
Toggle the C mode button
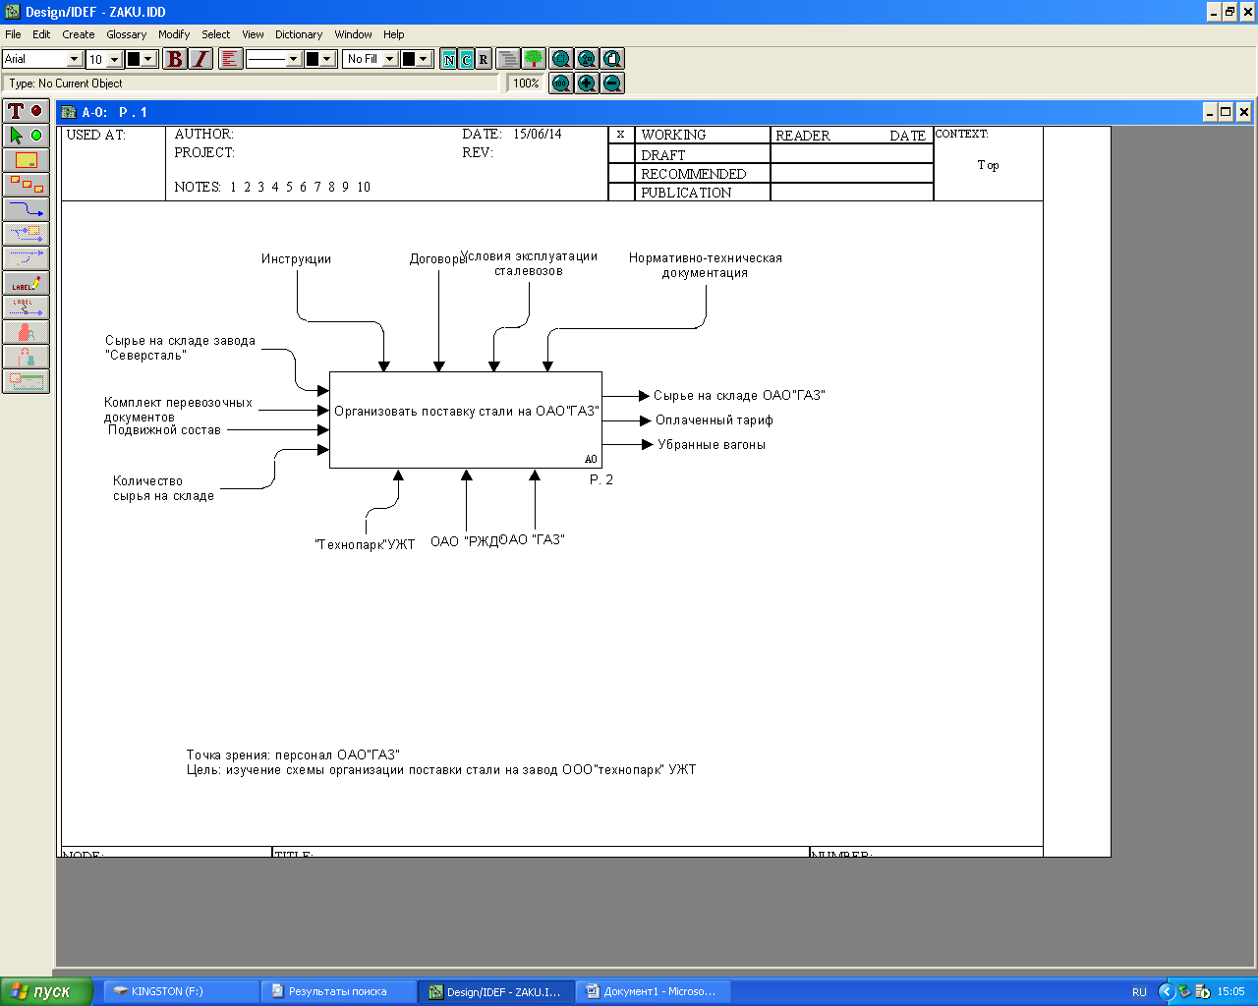(466, 59)
